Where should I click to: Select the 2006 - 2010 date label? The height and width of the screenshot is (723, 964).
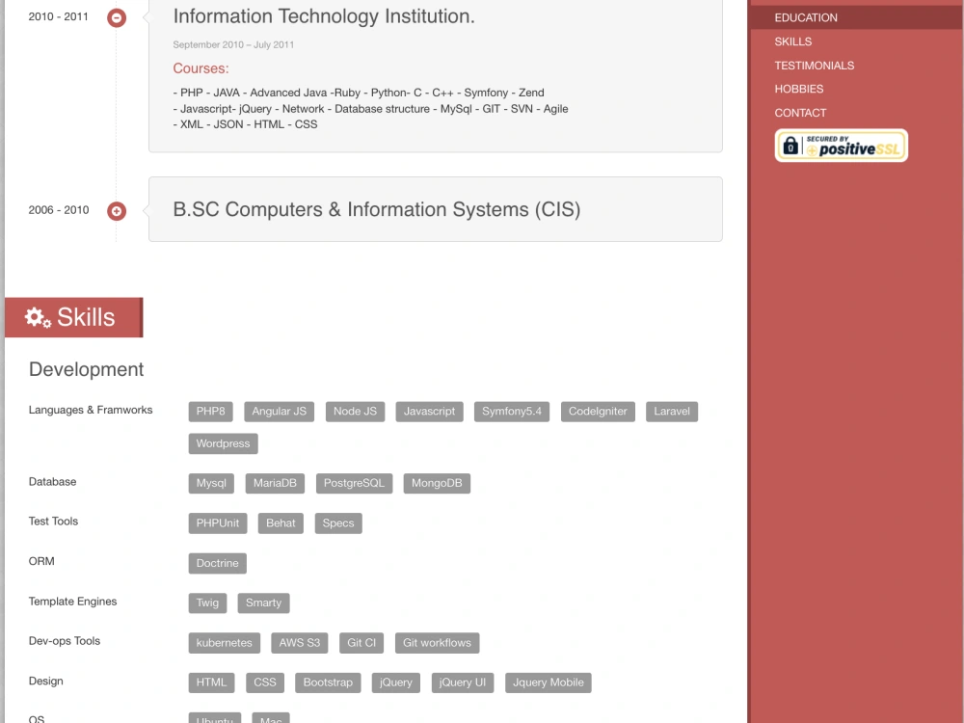click(x=59, y=210)
